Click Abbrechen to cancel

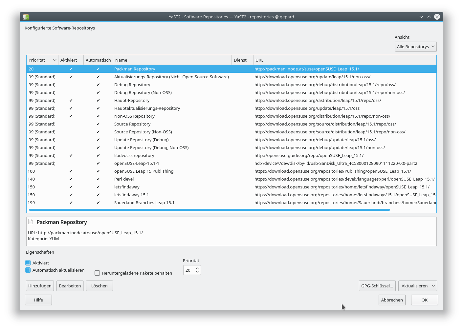point(392,300)
